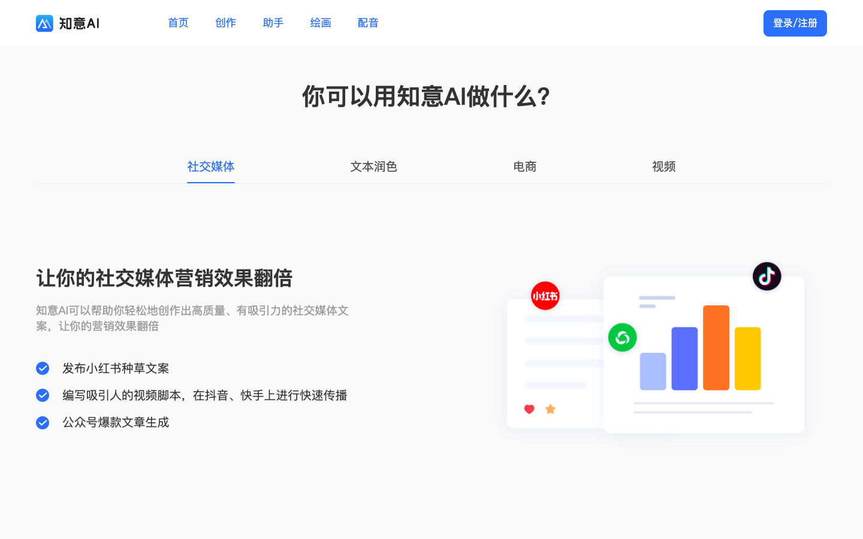The height and width of the screenshot is (539, 863).
Task: Open the 创作 navigation item
Action: point(225,23)
